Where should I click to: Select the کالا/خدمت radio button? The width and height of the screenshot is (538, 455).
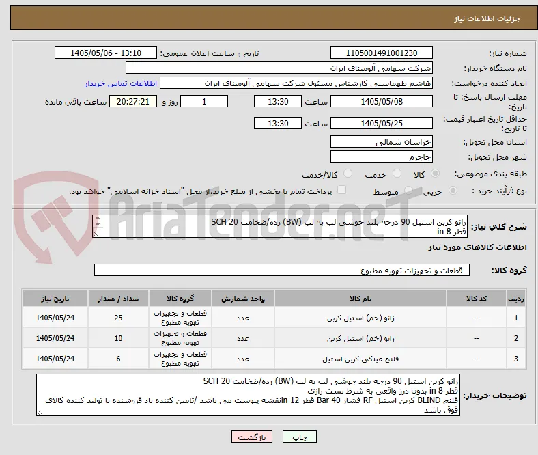(348, 174)
